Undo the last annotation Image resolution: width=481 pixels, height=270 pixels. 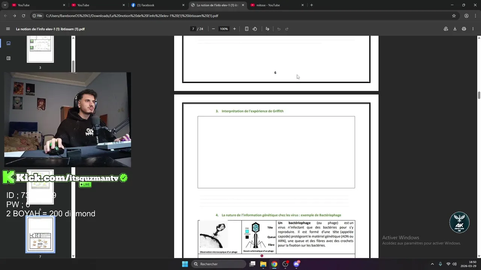click(279, 29)
